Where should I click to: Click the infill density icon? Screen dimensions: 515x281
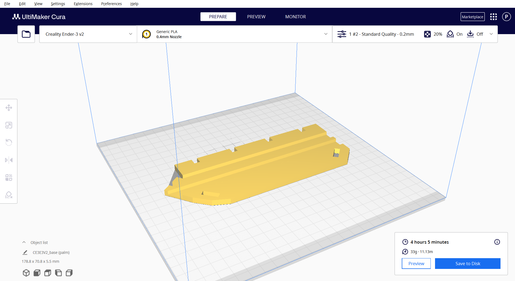pos(427,34)
